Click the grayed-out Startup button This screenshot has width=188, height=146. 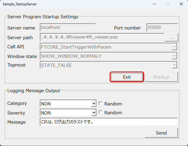[161, 77]
